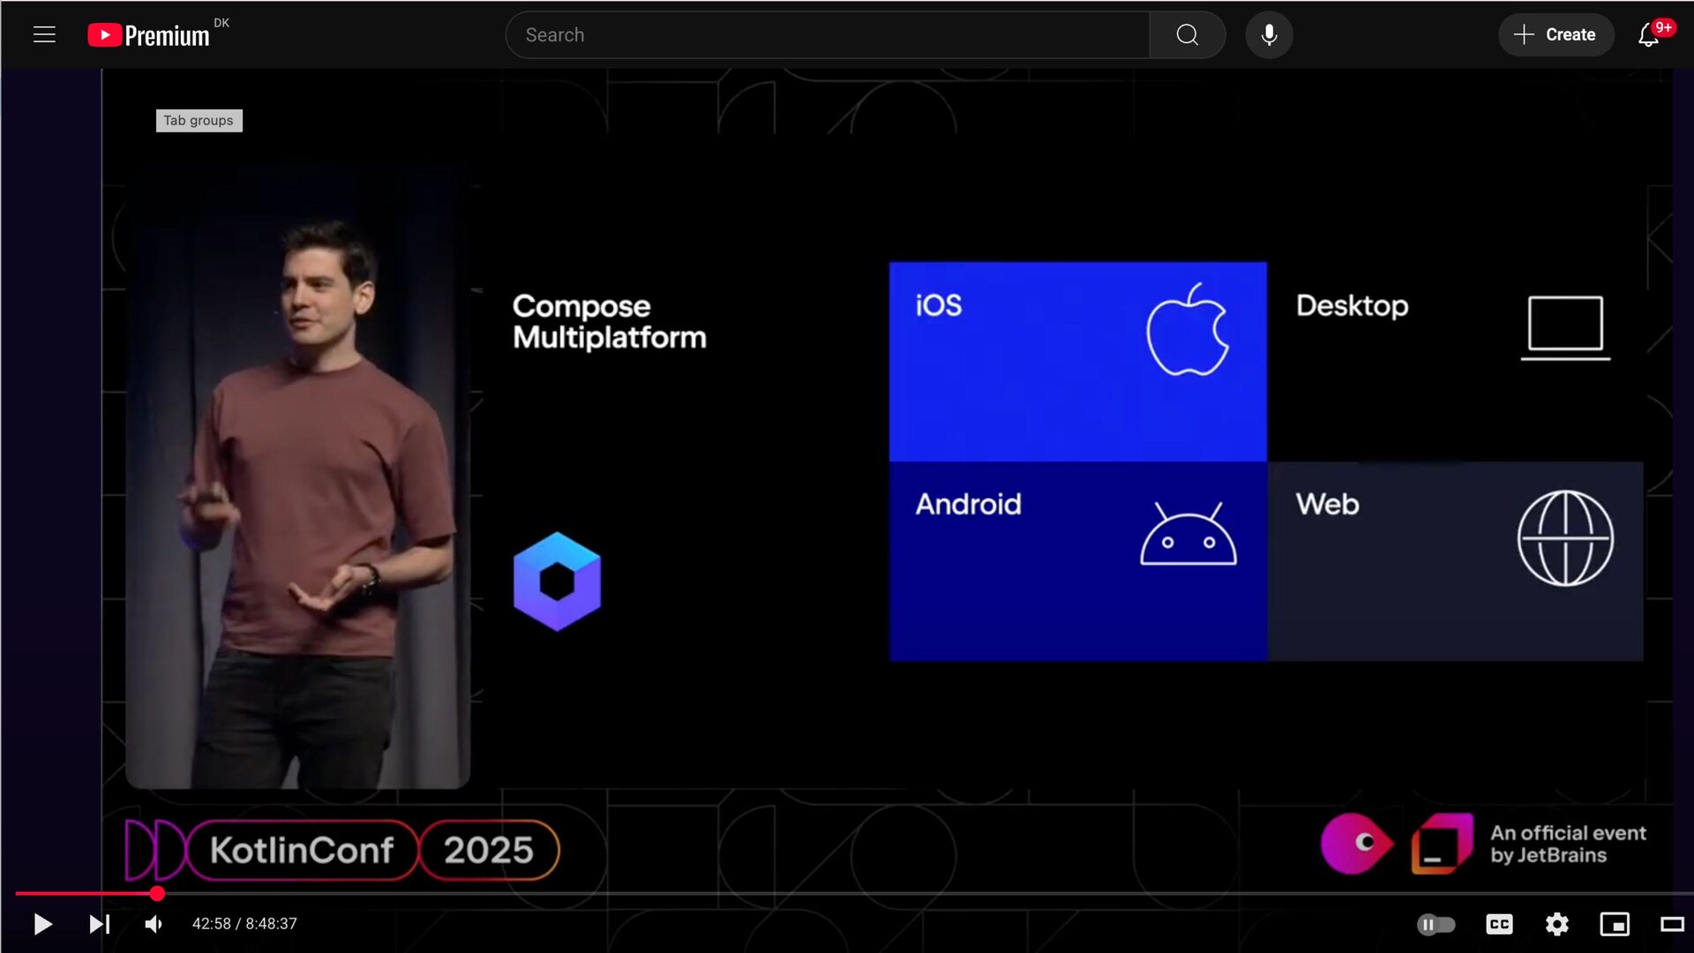The height and width of the screenshot is (953, 1694).
Task: Click the Tab groups tooltip label
Action: pos(199,120)
